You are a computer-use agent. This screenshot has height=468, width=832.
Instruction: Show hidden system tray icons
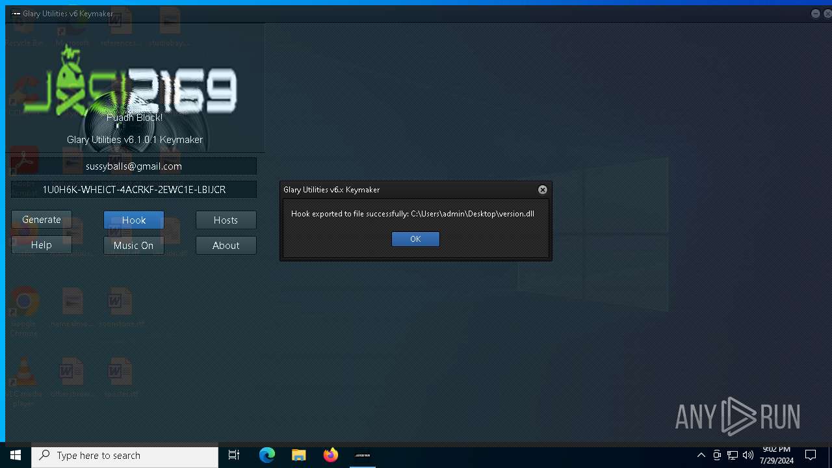pos(701,455)
